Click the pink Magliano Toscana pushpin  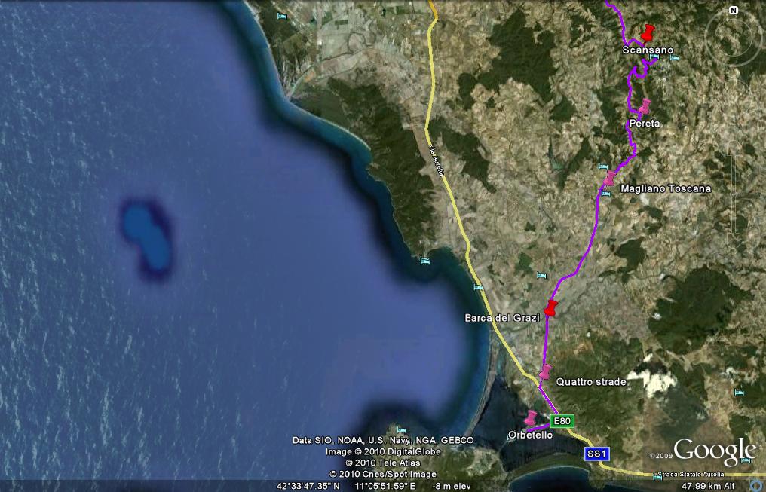[x=609, y=178]
